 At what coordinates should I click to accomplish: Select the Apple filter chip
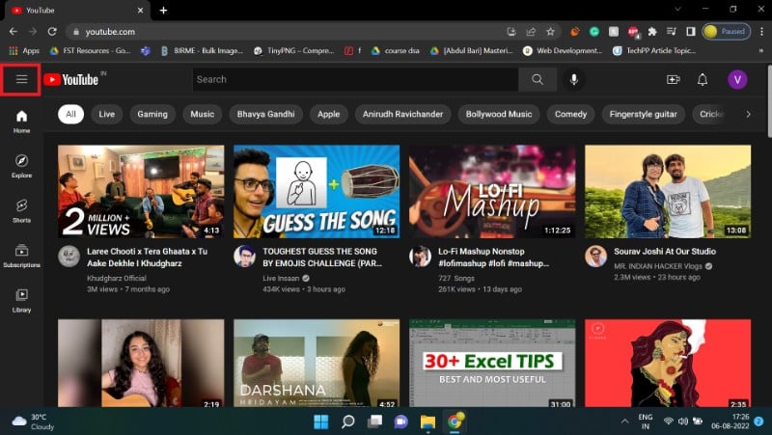click(x=328, y=114)
